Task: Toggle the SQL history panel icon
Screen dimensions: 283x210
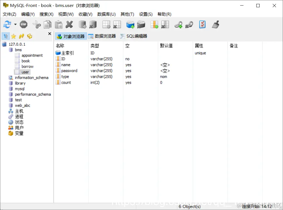Action: [21, 36]
